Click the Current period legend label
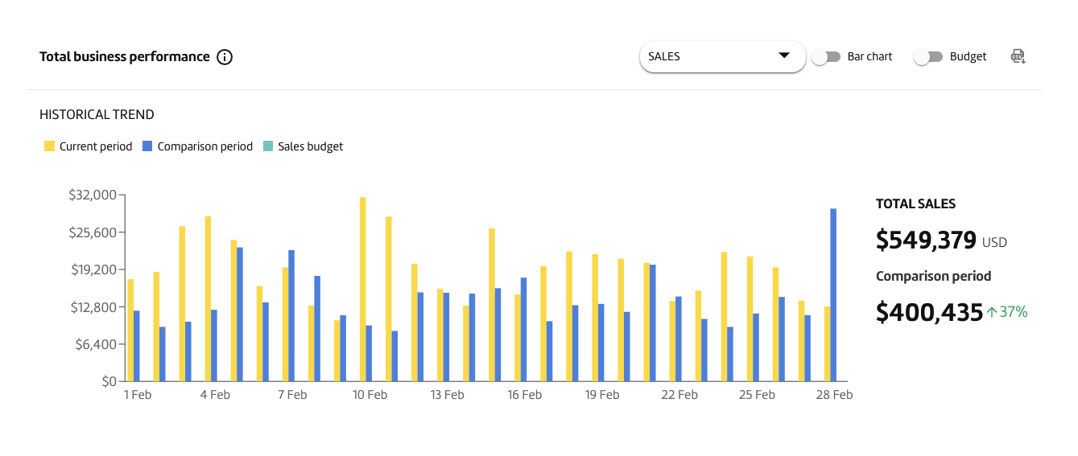The image size is (1078, 456). [96, 146]
